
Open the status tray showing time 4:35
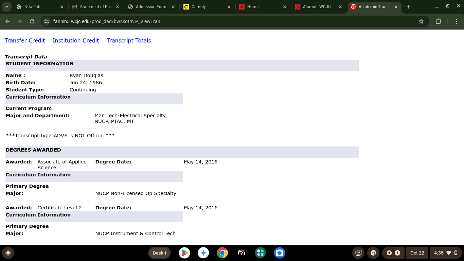pyautogui.click(x=446, y=253)
